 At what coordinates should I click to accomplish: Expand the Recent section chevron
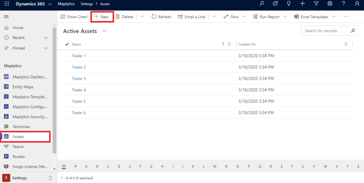pos(46,37)
